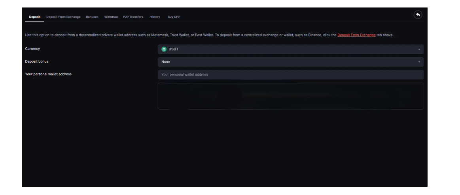The width and height of the screenshot is (460, 195).
Task: Select the Withdraw tab
Action: [111, 17]
